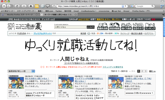Viewport: 165px width, 100px height.
Task: Click the weather cloud icon
Action: [x=89, y=33]
